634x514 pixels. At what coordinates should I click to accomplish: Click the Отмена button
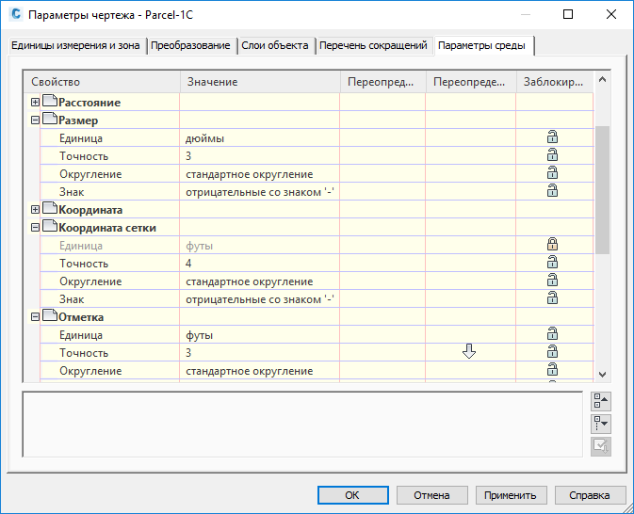coord(431,495)
